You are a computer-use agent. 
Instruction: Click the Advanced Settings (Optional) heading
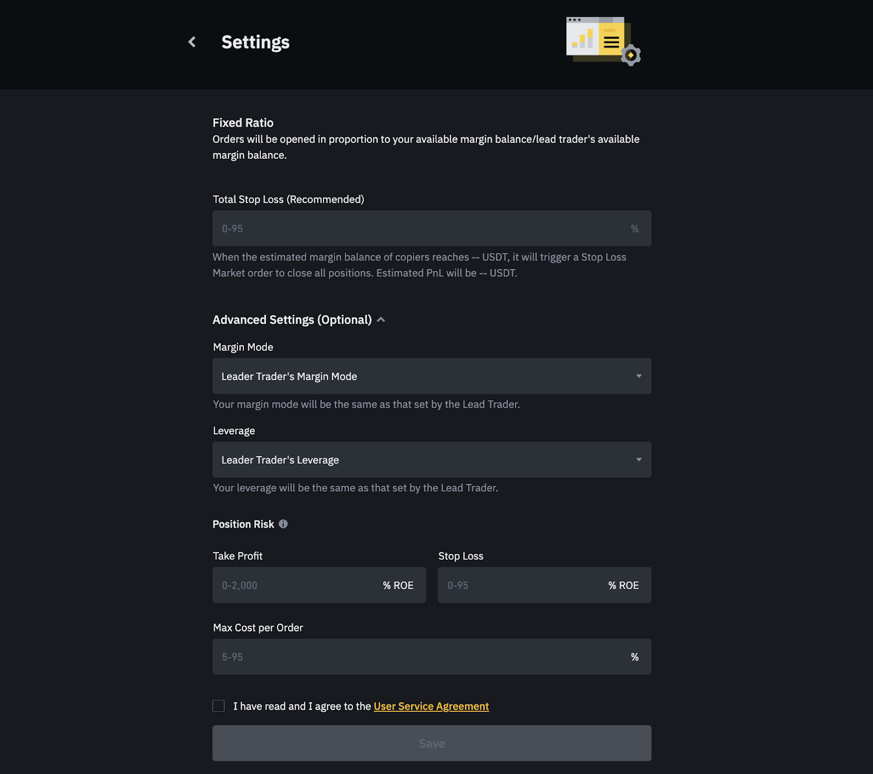pyautogui.click(x=292, y=320)
